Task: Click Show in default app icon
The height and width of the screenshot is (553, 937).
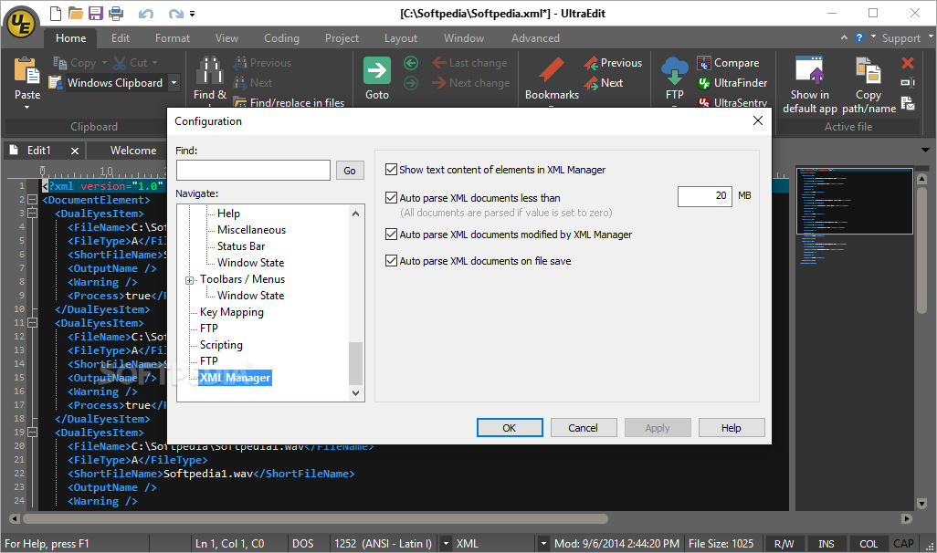Action: point(810,70)
